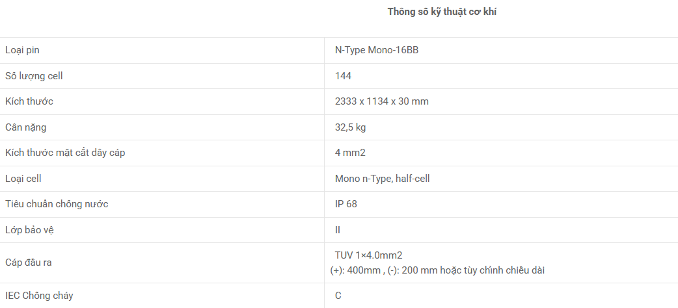Click the waterproof rating "IP 68"
This screenshot has width=678, height=308.
pos(346,204)
